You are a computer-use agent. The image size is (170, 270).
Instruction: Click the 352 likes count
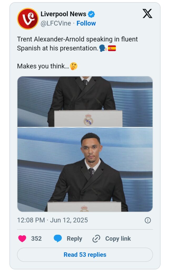(x=36, y=239)
